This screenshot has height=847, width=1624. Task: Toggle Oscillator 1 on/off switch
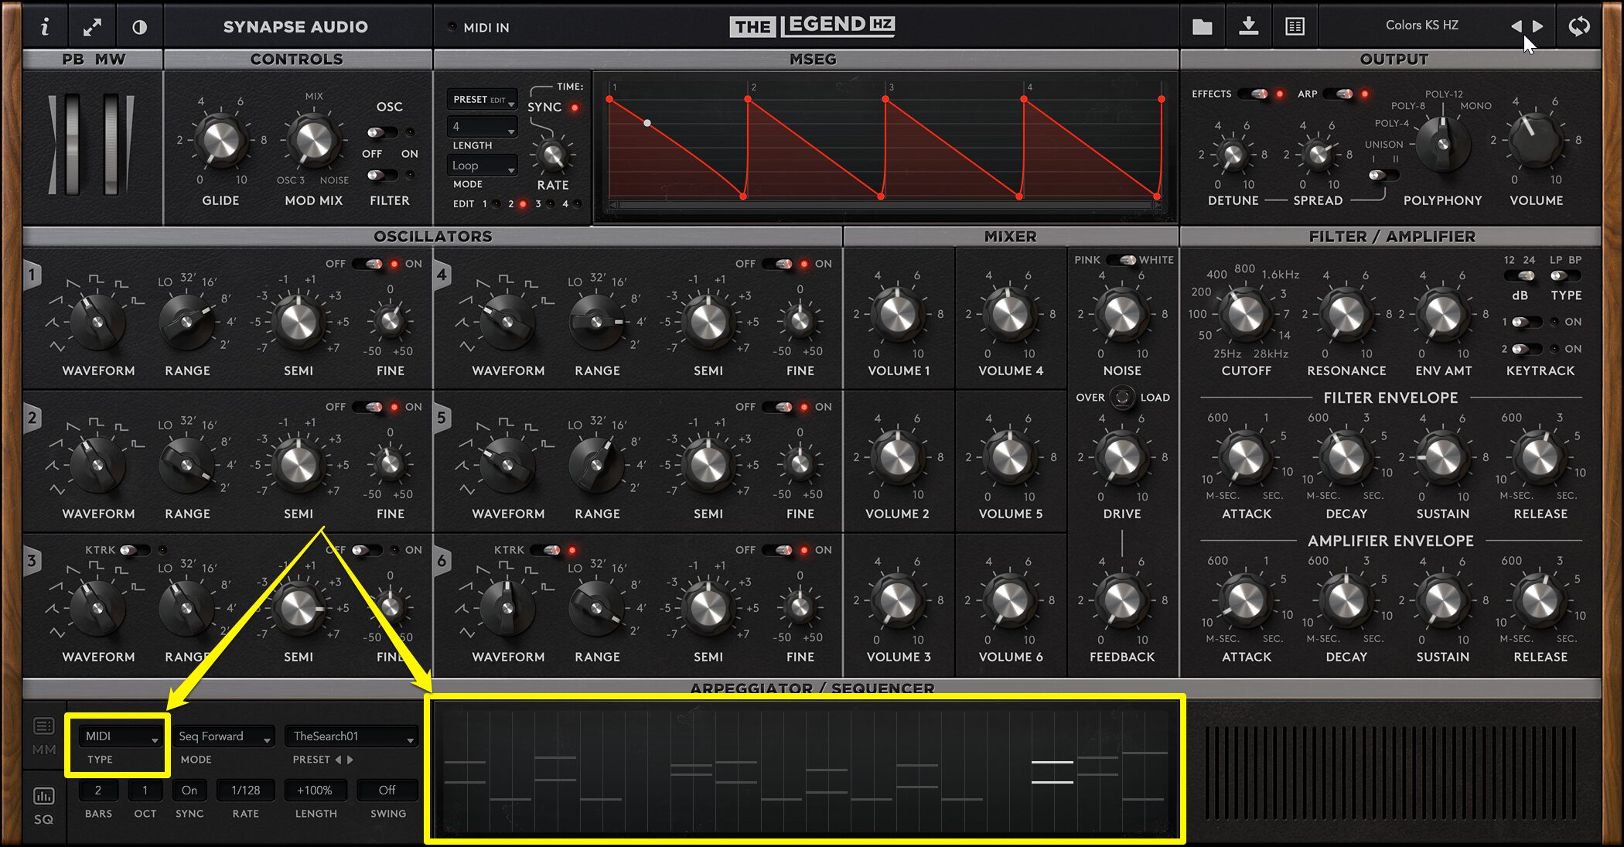pyautogui.click(x=369, y=264)
